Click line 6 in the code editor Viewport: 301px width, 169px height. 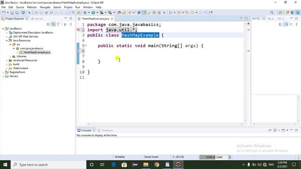click(x=165, y=51)
